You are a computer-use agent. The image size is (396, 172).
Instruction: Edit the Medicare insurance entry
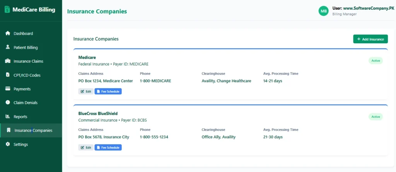pos(86,92)
